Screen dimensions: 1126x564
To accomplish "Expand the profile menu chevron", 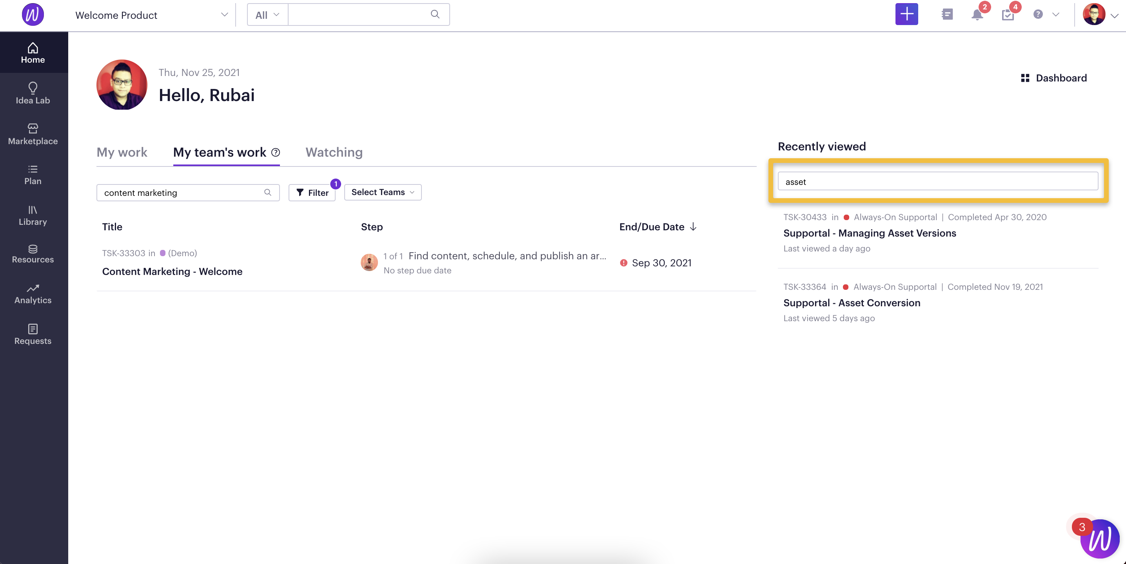I will pos(1115,16).
